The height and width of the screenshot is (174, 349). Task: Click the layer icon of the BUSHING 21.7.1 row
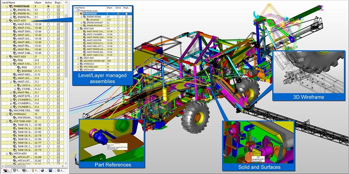(19, 71)
